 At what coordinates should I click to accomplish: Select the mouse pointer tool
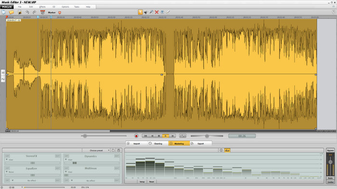pos(140,12)
